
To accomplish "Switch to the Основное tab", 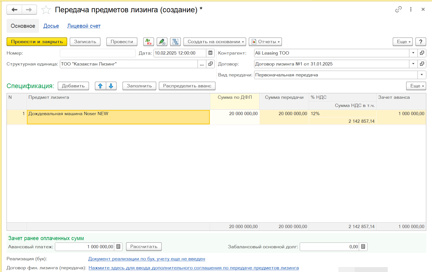I will click(x=23, y=26).
